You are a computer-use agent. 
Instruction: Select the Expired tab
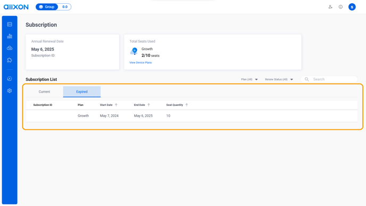[x=82, y=92]
